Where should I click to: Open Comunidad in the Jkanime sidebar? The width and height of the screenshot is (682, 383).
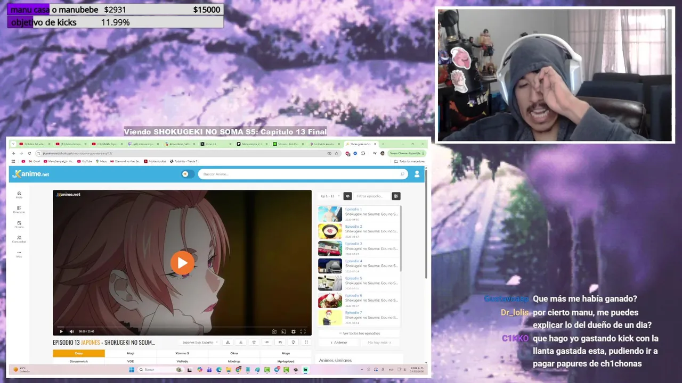pos(19,239)
